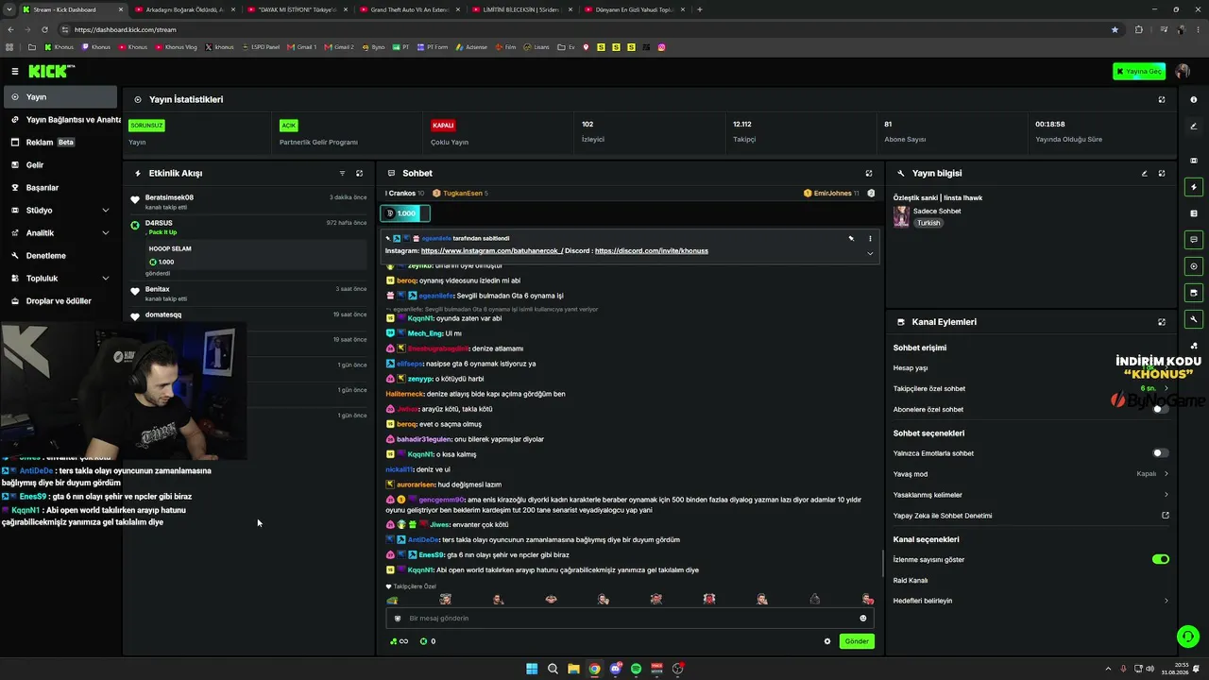Toggle the chat panel icon in right sidebar
Viewport: 1209px width, 680px height.
click(1194, 240)
